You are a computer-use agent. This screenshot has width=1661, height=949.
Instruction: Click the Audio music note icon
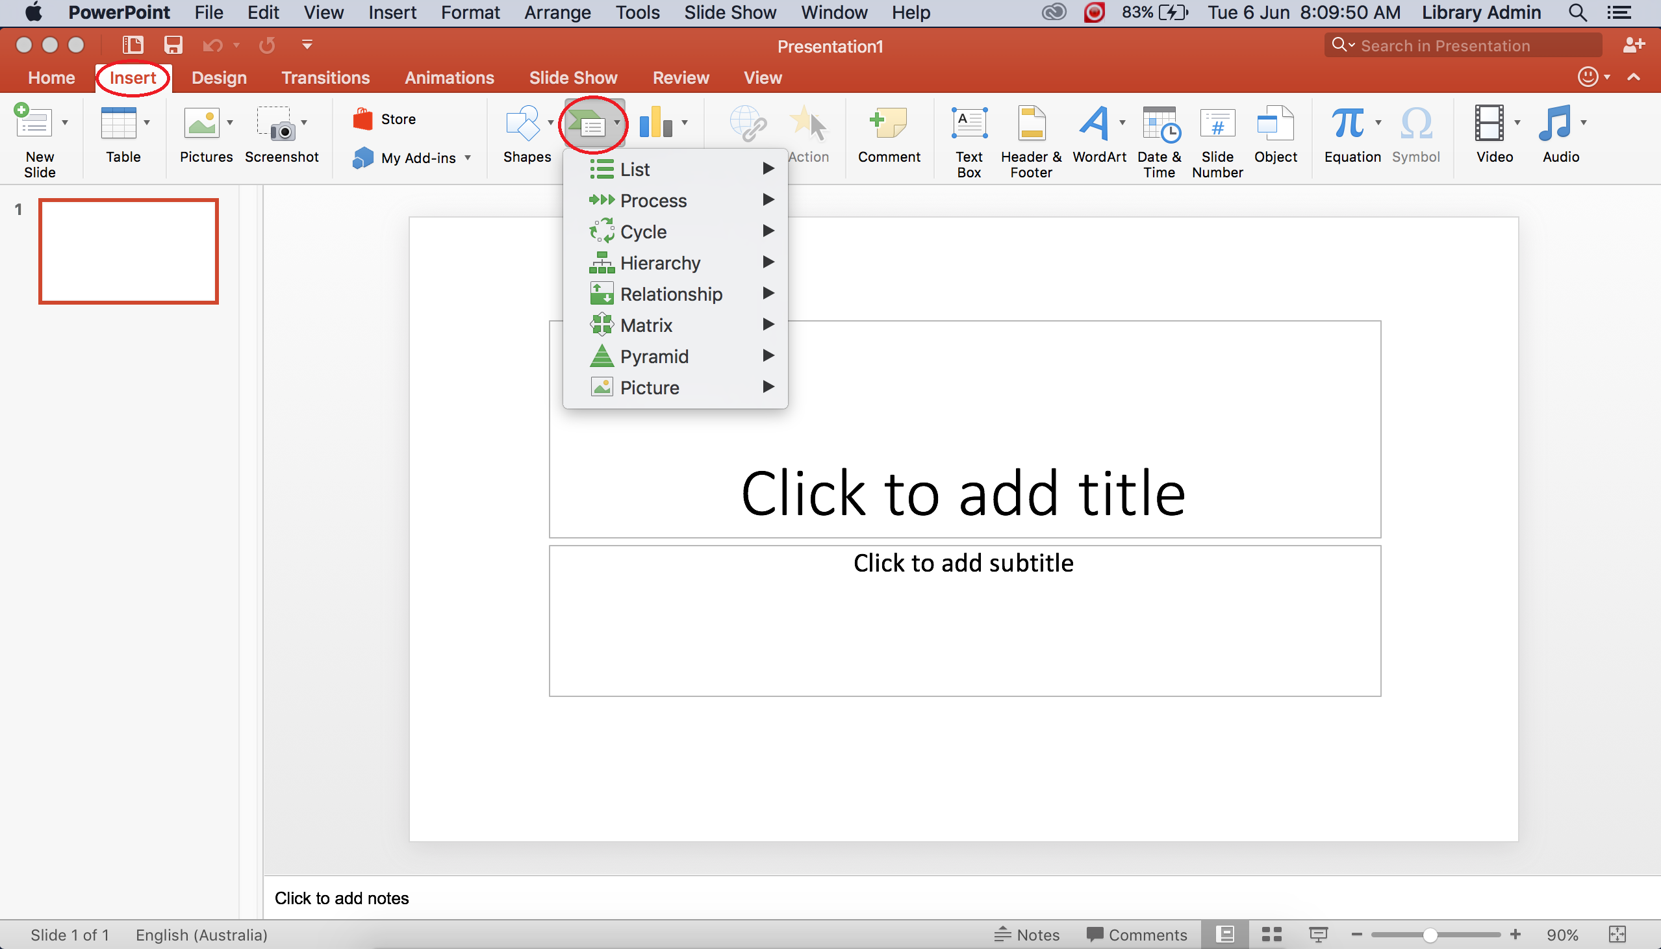tap(1555, 123)
